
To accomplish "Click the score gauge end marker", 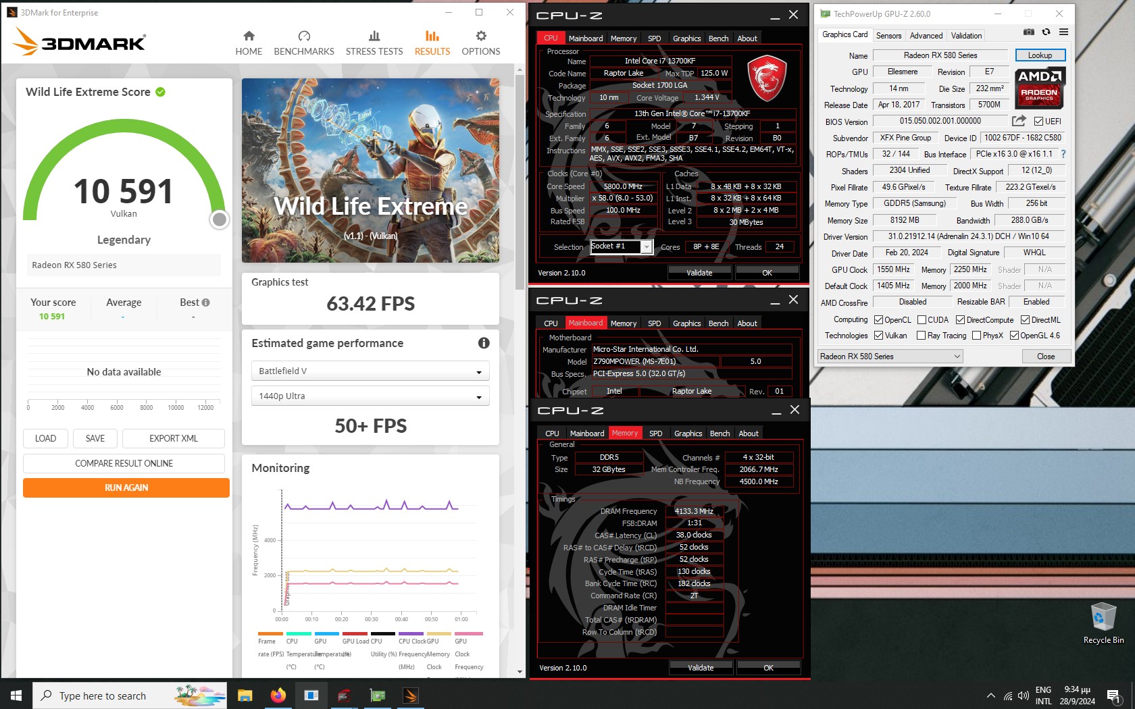I will (x=219, y=219).
